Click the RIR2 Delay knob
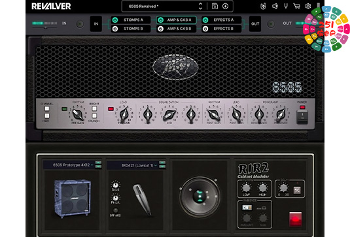 pos(283,188)
